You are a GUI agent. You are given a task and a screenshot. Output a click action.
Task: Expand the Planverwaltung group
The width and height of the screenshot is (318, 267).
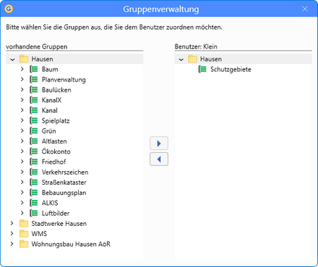pyautogui.click(x=22, y=79)
